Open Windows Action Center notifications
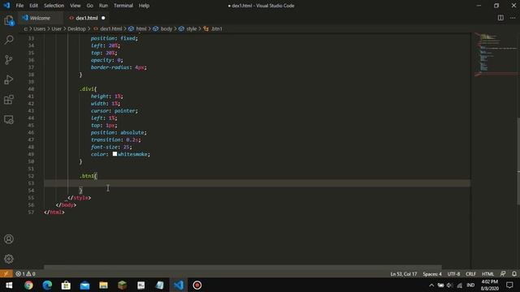The image size is (520, 292). [509, 285]
